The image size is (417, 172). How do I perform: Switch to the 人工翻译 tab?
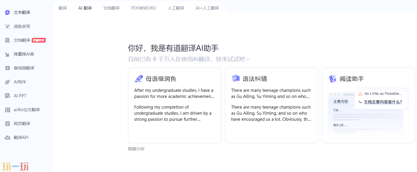point(176,8)
